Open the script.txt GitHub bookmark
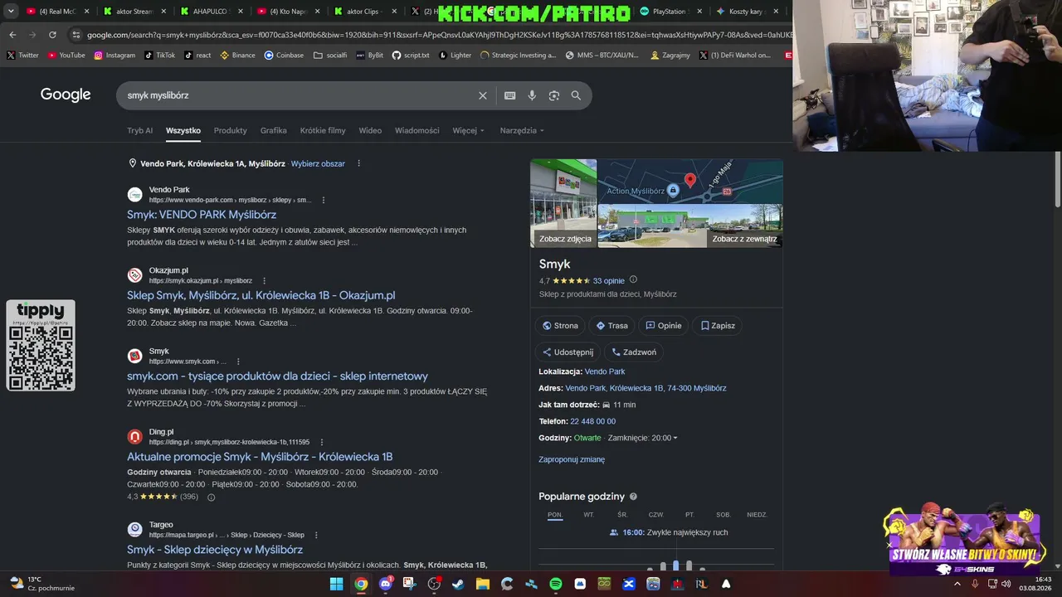Image resolution: width=1062 pixels, height=597 pixels. pyautogui.click(x=411, y=56)
